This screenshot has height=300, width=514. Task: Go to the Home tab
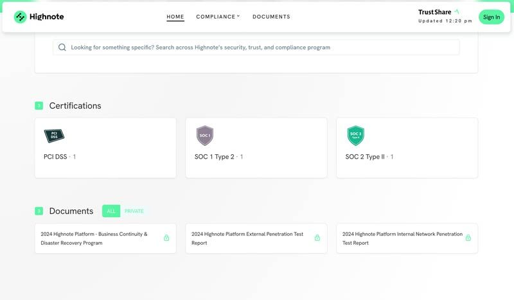175,17
